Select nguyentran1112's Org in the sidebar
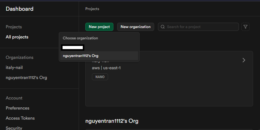 click(26, 77)
